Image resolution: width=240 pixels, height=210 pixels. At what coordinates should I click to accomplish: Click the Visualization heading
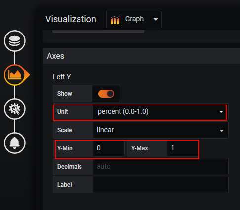(71, 19)
